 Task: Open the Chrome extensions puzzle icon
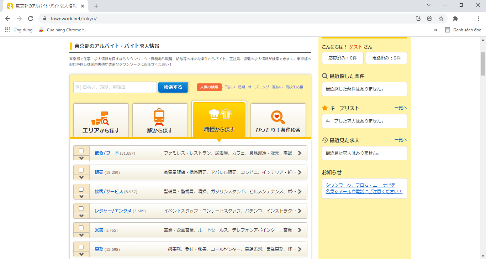pyautogui.click(x=455, y=19)
